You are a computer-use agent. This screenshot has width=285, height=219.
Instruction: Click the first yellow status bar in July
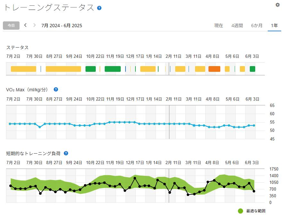click(x=23, y=69)
